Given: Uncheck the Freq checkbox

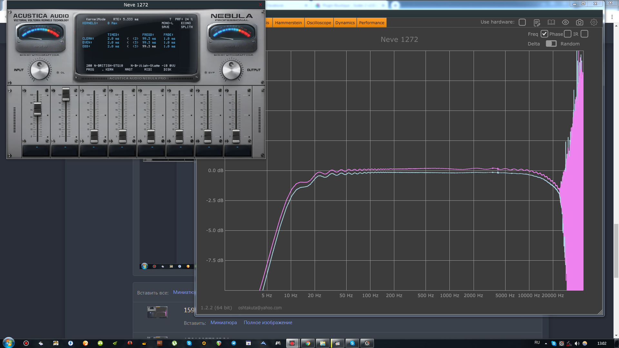Looking at the screenshot, I should click(x=544, y=34).
